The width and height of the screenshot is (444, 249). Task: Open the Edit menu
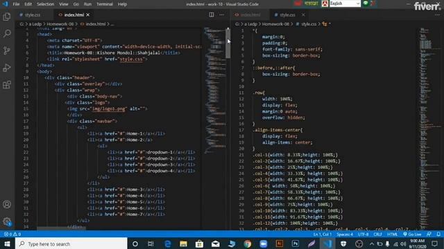click(x=28, y=4)
